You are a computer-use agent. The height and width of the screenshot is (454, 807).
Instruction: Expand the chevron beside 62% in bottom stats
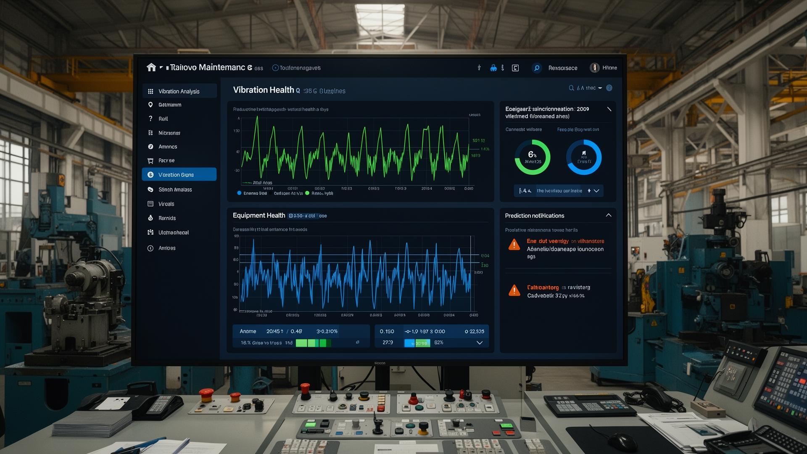click(479, 343)
